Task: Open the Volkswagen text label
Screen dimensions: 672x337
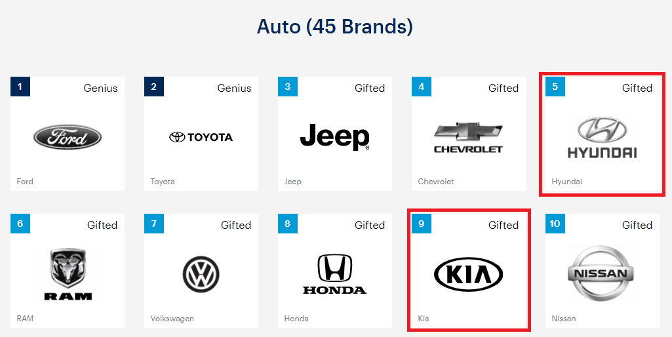Action: pyautogui.click(x=172, y=319)
